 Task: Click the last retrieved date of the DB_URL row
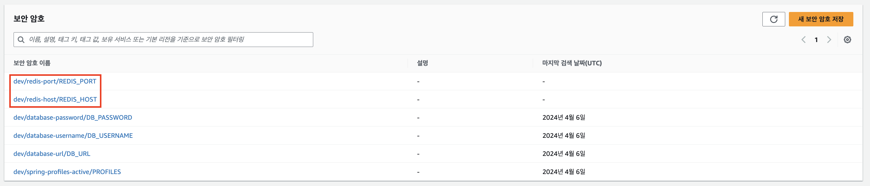563,154
